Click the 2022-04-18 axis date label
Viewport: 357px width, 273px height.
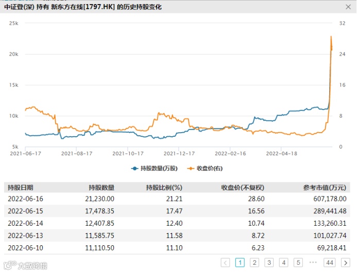click(282, 154)
